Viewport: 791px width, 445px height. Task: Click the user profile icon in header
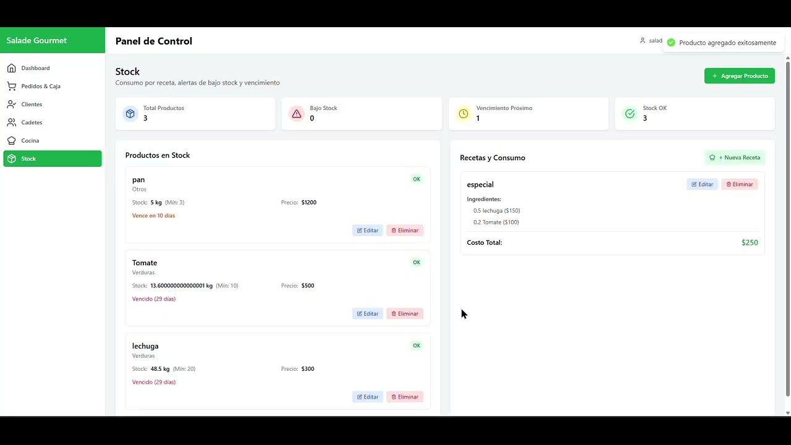coord(643,41)
